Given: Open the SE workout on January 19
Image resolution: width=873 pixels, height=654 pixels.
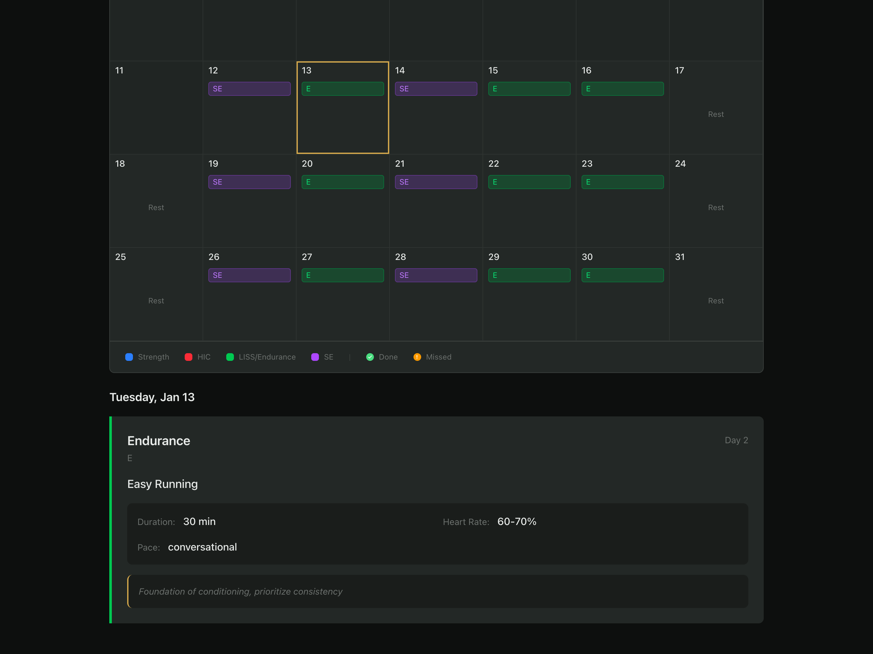Looking at the screenshot, I should click(x=249, y=182).
